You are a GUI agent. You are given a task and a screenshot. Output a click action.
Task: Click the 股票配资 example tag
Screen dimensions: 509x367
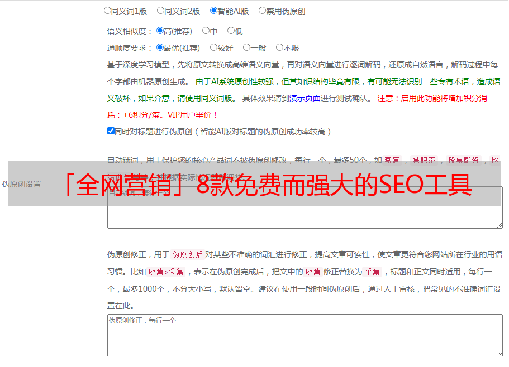coord(464,160)
